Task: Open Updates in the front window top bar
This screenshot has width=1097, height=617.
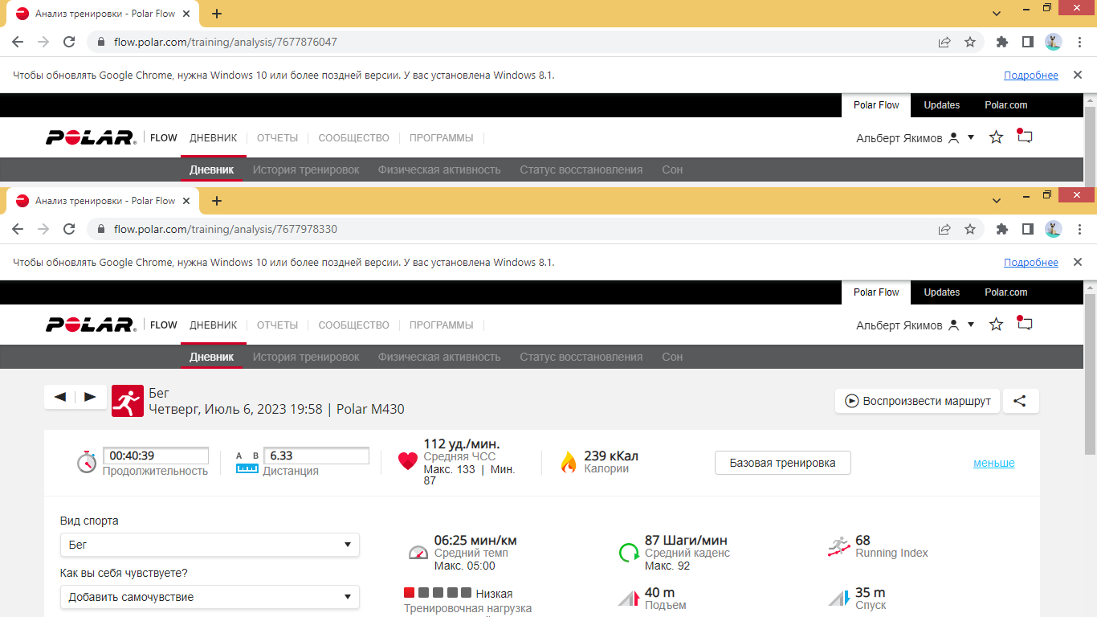Action: tap(942, 292)
